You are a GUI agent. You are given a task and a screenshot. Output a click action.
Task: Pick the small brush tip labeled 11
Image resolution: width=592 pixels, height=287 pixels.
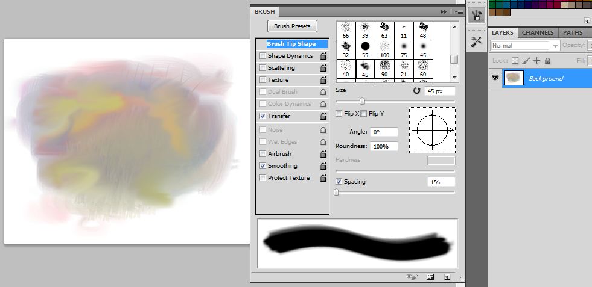404,31
